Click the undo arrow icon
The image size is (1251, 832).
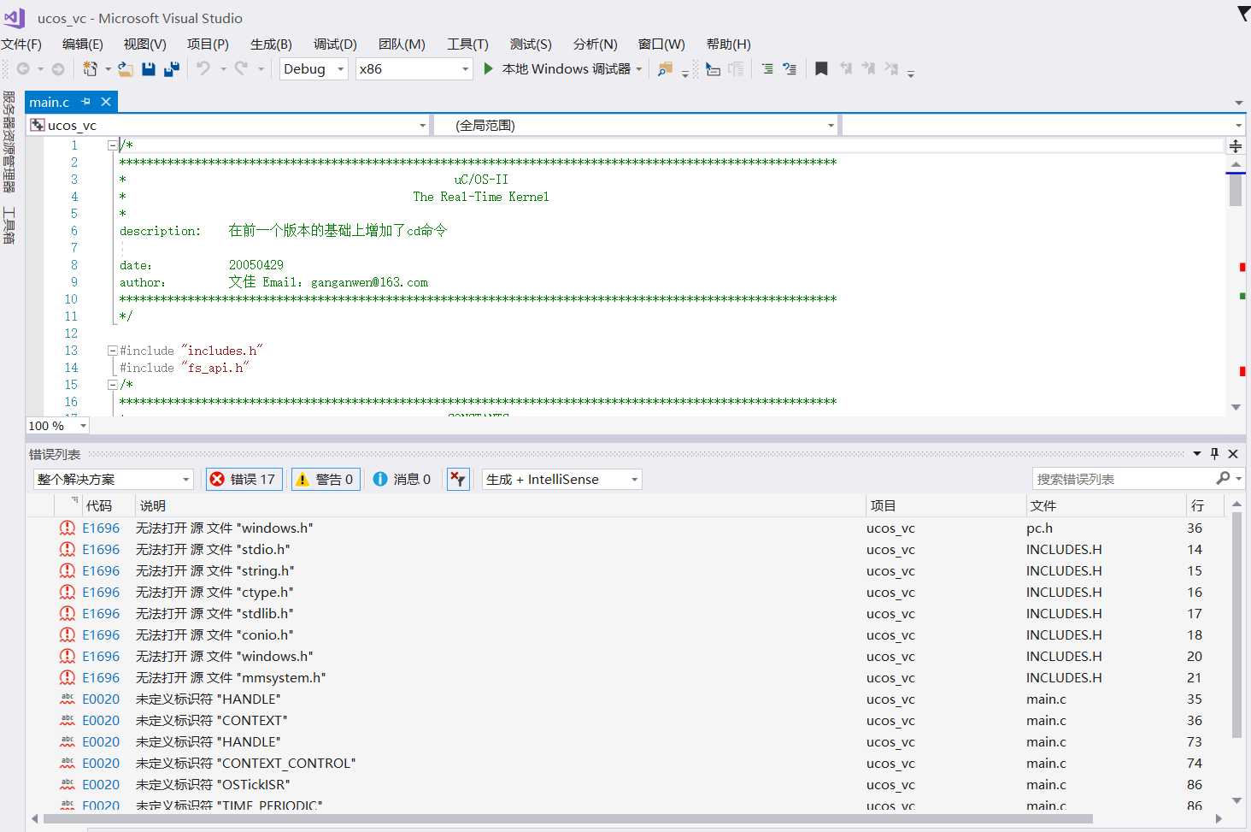[x=203, y=68]
